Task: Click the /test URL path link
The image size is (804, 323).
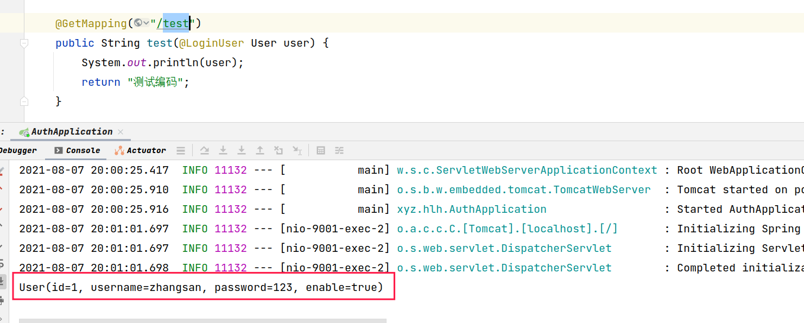Action: pos(173,23)
